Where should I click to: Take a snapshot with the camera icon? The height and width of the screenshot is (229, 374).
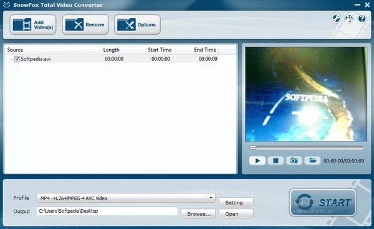(294, 161)
